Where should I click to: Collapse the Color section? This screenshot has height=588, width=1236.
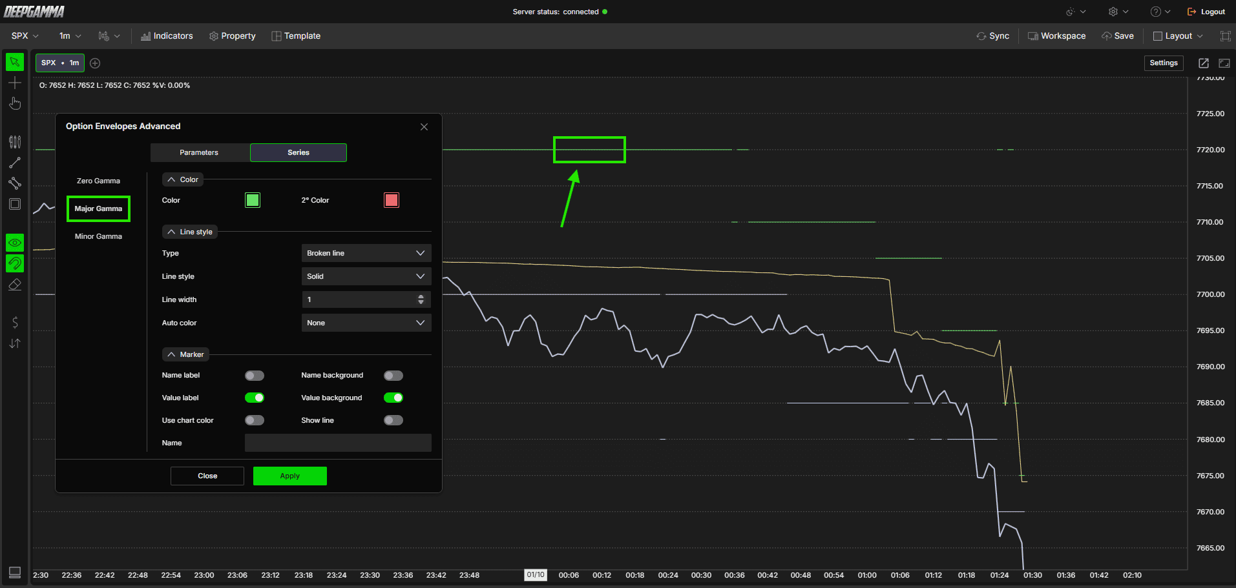[x=183, y=179]
